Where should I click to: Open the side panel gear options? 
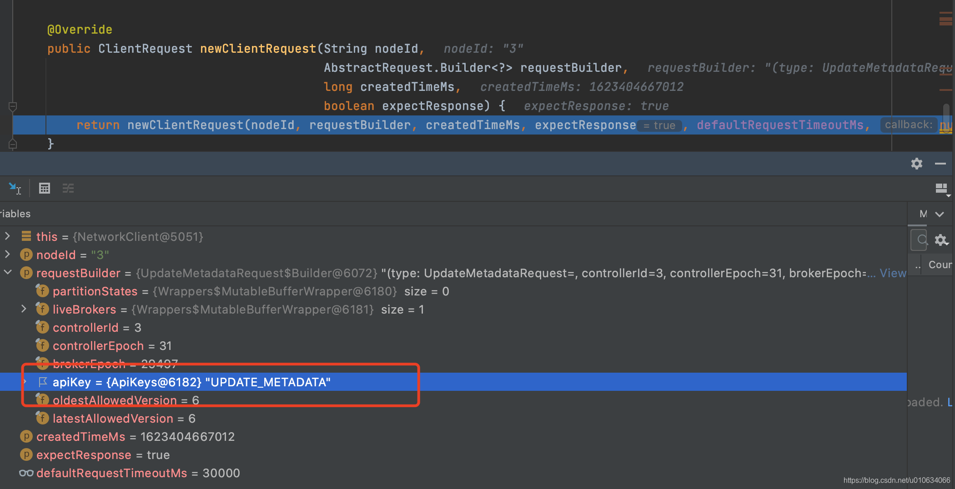941,240
